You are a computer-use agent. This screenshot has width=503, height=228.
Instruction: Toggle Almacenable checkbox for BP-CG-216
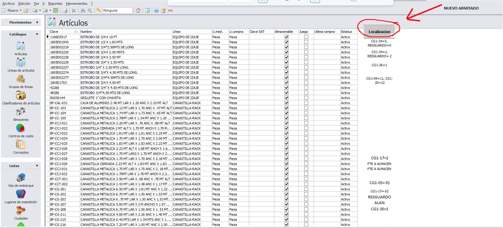(x=286, y=225)
